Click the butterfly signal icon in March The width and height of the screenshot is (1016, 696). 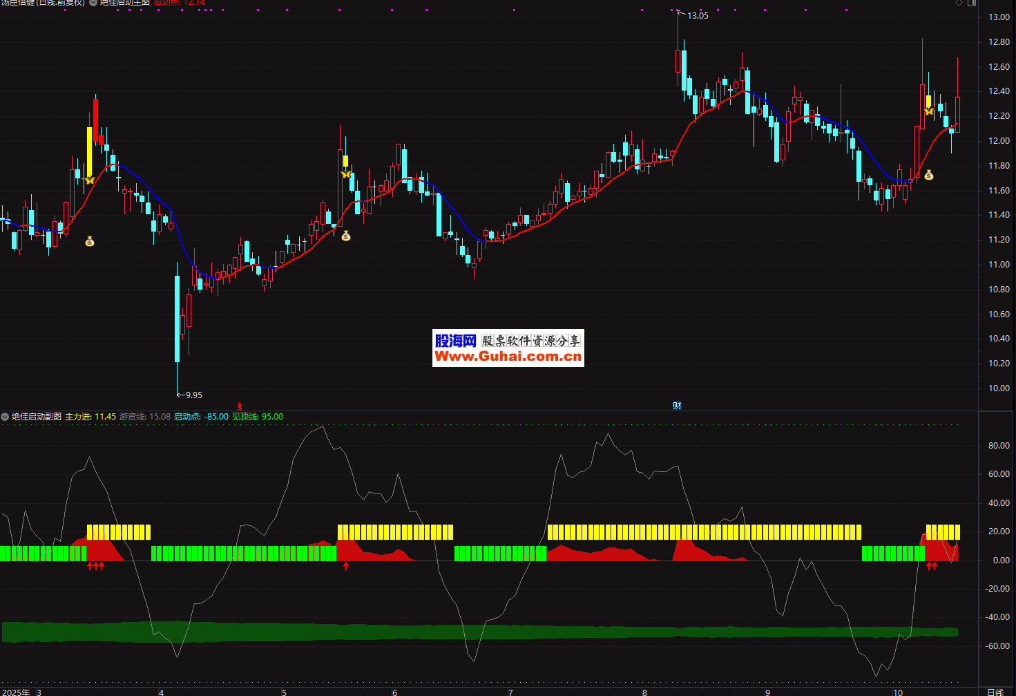click(89, 180)
